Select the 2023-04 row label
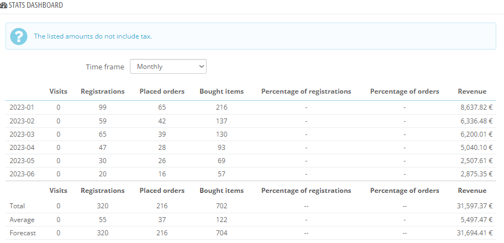This screenshot has height=243, width=504. [x=20, y=147]
